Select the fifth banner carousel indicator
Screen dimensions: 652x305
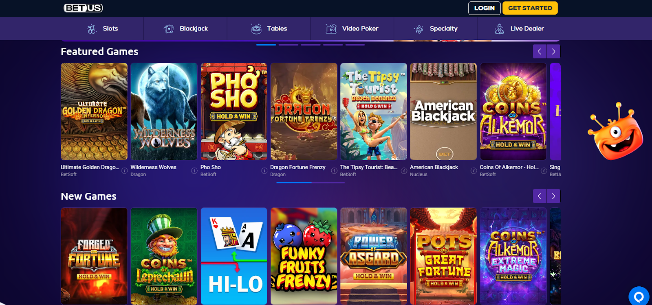pos(355,44)
